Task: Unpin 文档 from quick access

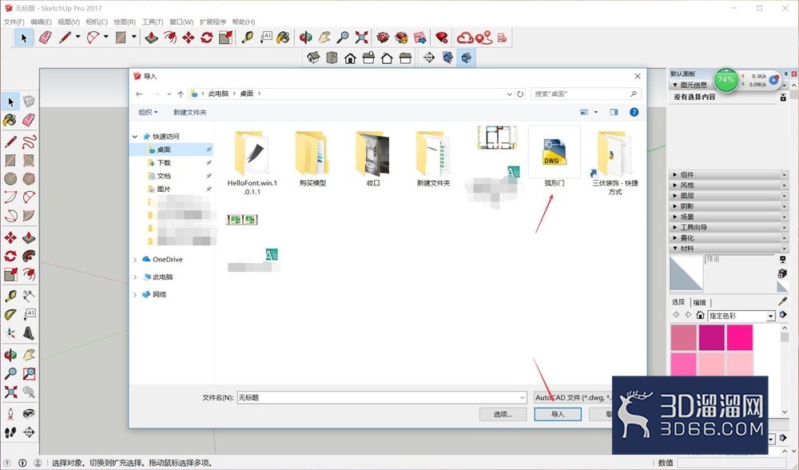Action: click(209, 176)
